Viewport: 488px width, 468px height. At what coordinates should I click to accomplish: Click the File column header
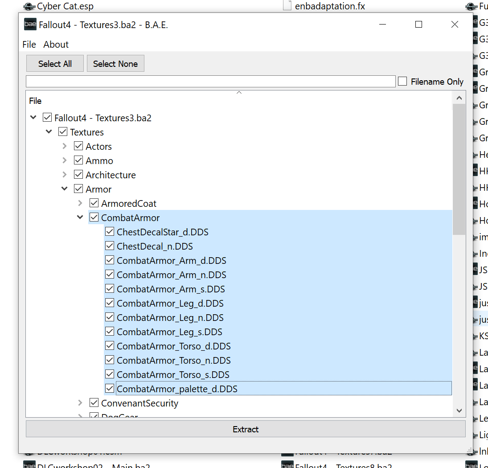(x=35, y=101)
